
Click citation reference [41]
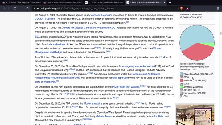click(140, 48)
